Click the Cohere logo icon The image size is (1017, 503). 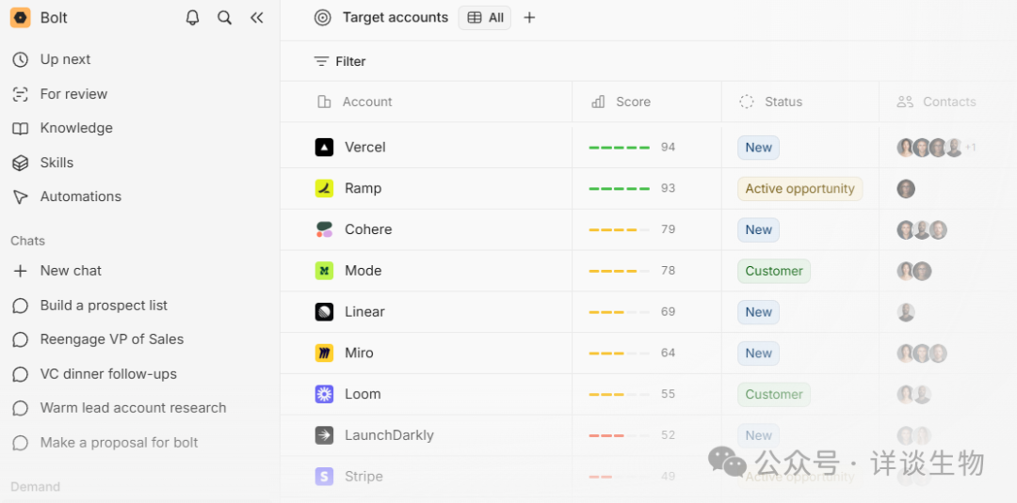tap(324, 229)
